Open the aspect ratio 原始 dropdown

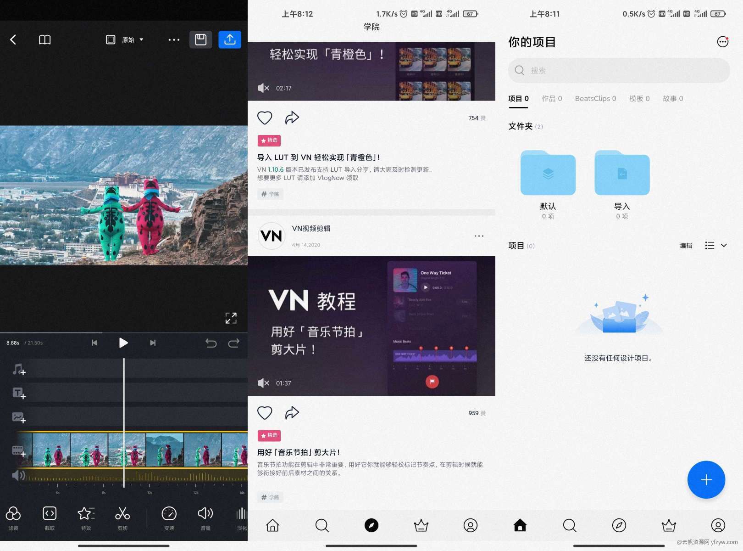click(x=125, y=40)
